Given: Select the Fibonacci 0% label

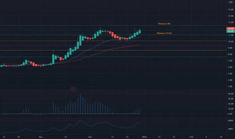Looking at the screenshot, I should [164, 24].
